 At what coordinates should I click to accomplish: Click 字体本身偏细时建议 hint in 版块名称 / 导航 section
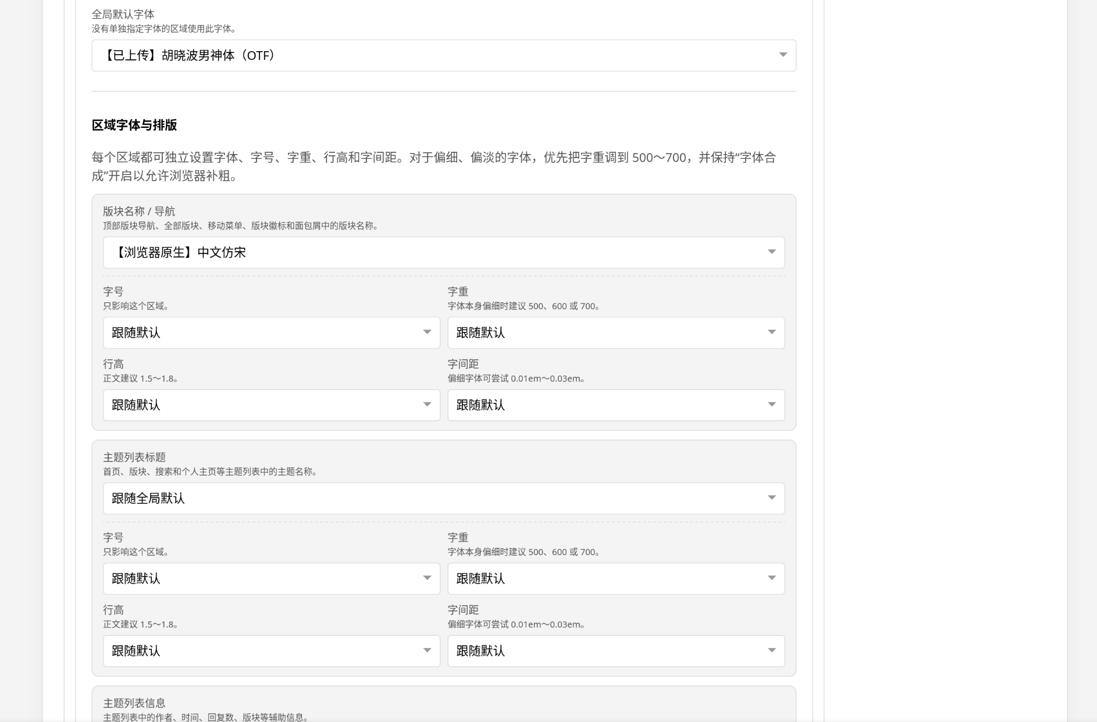click(524, 306)
